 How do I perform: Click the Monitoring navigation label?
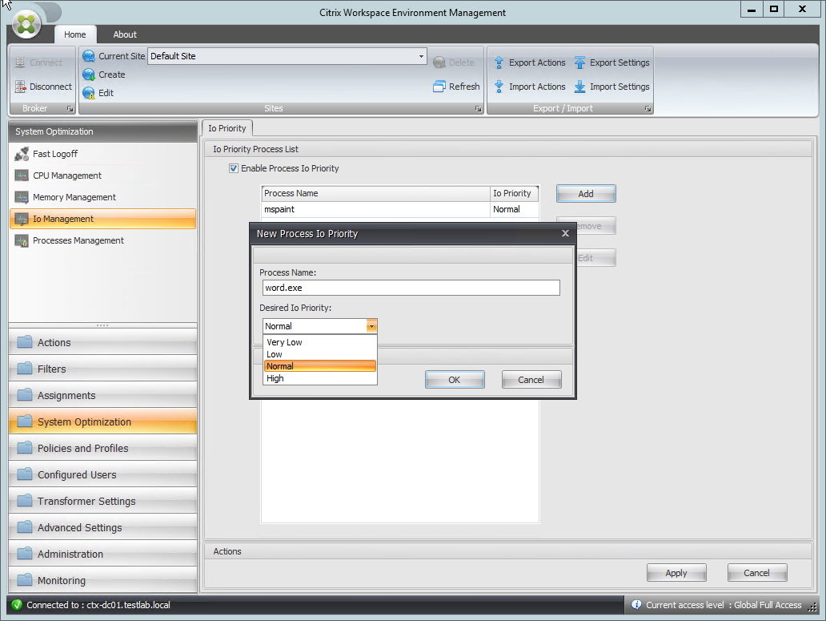point(61,580)
